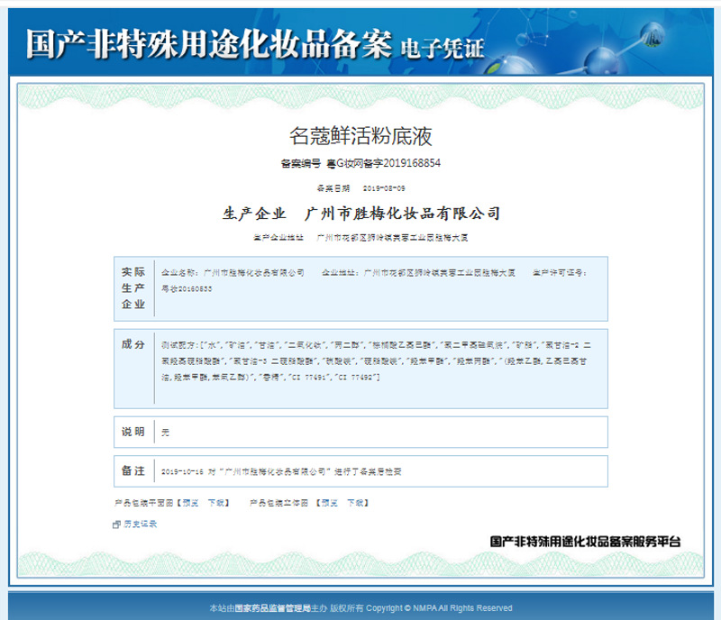This screenshot has height=620, width=721.
Task: Download 产品包装立体图 via 下载 link
Action: 355,503
